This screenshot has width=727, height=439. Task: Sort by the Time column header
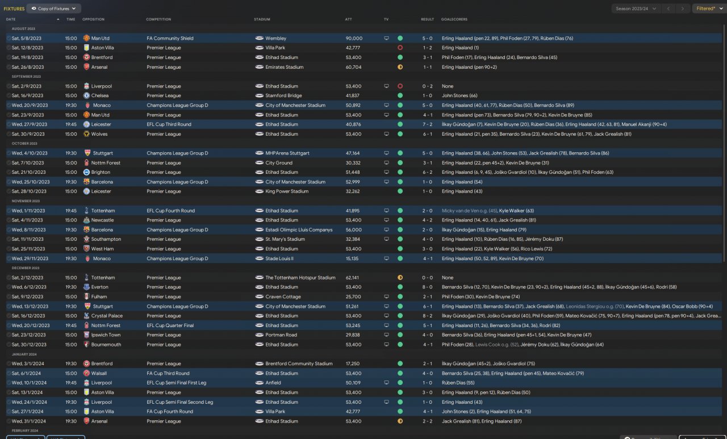point(70,19)
